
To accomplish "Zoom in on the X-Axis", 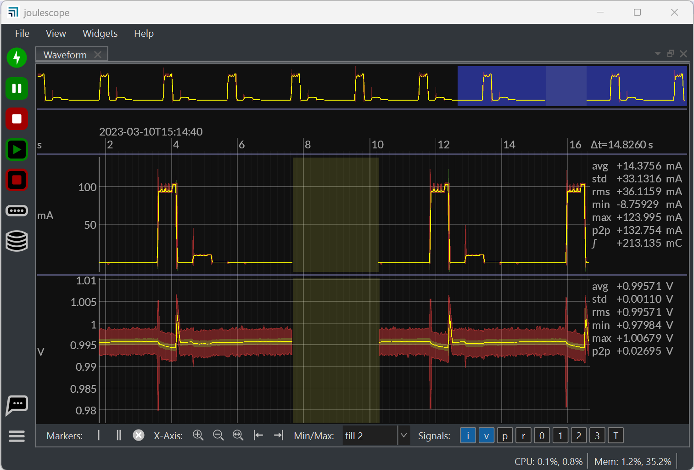I will [x=198, y=435].
